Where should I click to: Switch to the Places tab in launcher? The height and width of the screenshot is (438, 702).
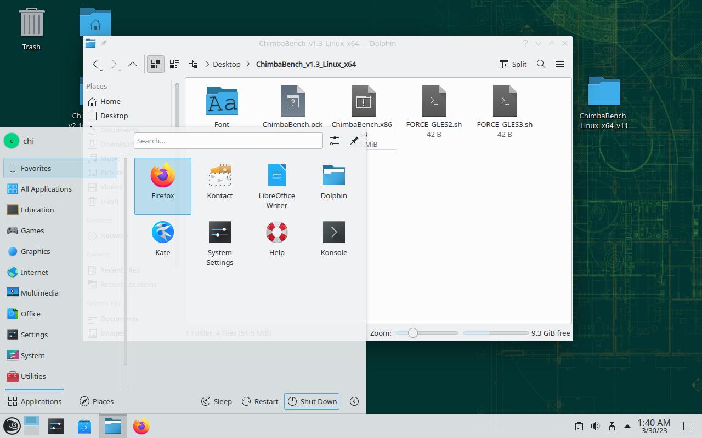pos(96,401)
